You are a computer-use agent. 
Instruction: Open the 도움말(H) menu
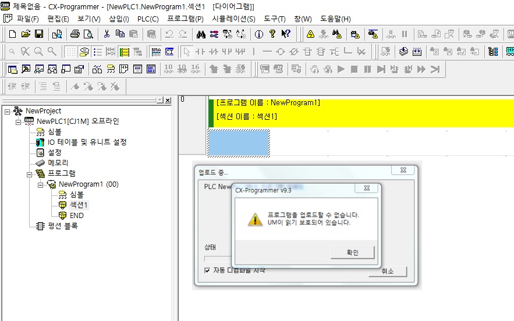[x=335, y=19]
